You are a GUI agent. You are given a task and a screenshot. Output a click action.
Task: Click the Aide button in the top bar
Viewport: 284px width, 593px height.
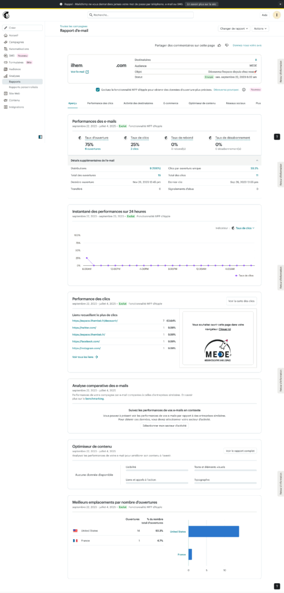(x=264, y=15)
